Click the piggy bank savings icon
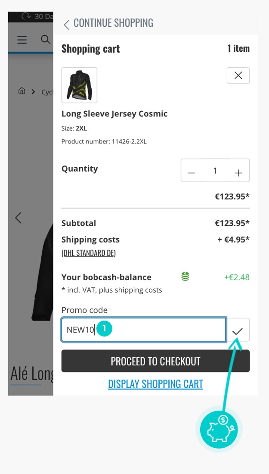 point(221,428)
